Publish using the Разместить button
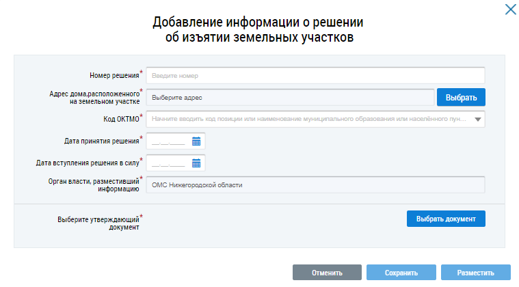This screenshot has height=287, width=519. [x=476, y=273]
